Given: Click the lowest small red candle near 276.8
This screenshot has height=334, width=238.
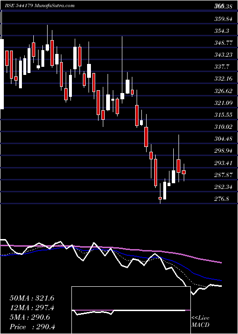Looking at the screenshot, I should click(160, 198).
